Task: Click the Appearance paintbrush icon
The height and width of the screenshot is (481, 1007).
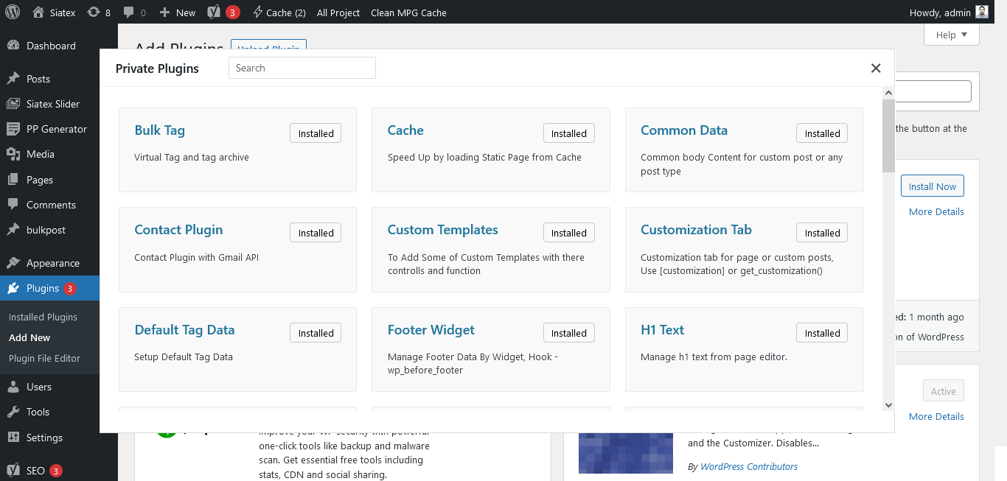Action: (15, 262)
